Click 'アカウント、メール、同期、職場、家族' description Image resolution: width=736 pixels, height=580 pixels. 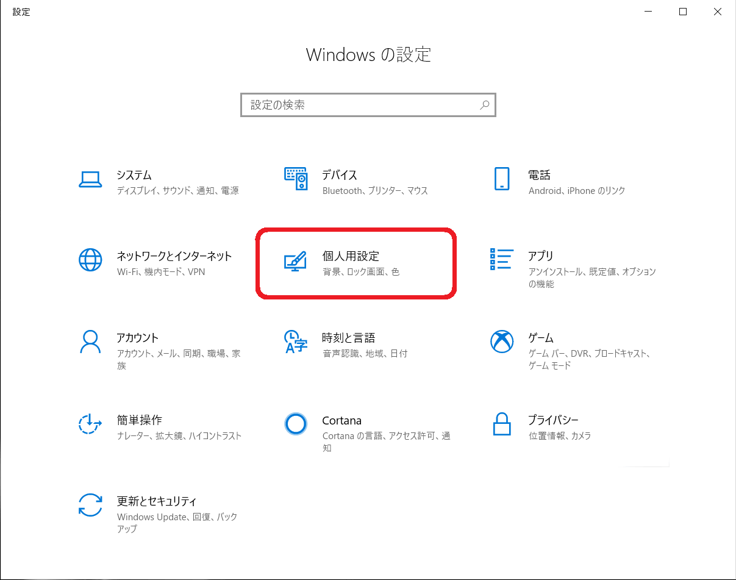click(x=179, y=359)
